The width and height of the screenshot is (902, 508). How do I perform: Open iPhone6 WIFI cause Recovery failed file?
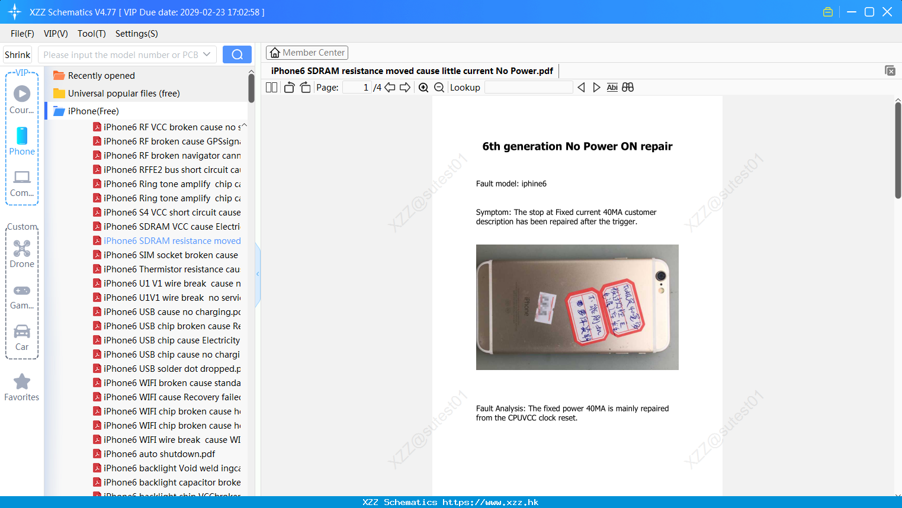[x=167, y=397]
